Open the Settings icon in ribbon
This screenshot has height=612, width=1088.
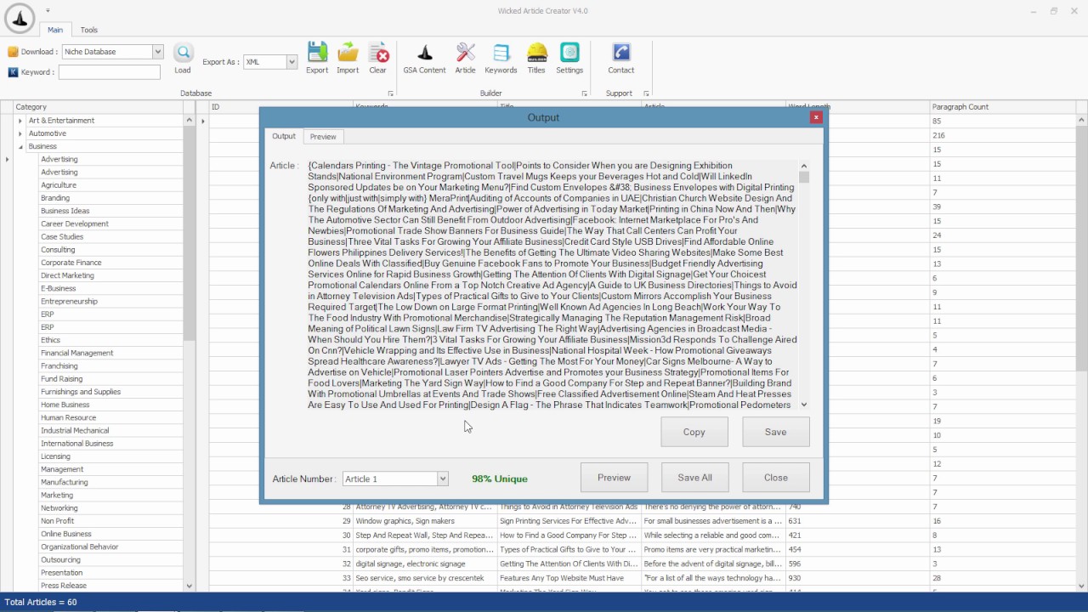[x=569, y=59]
